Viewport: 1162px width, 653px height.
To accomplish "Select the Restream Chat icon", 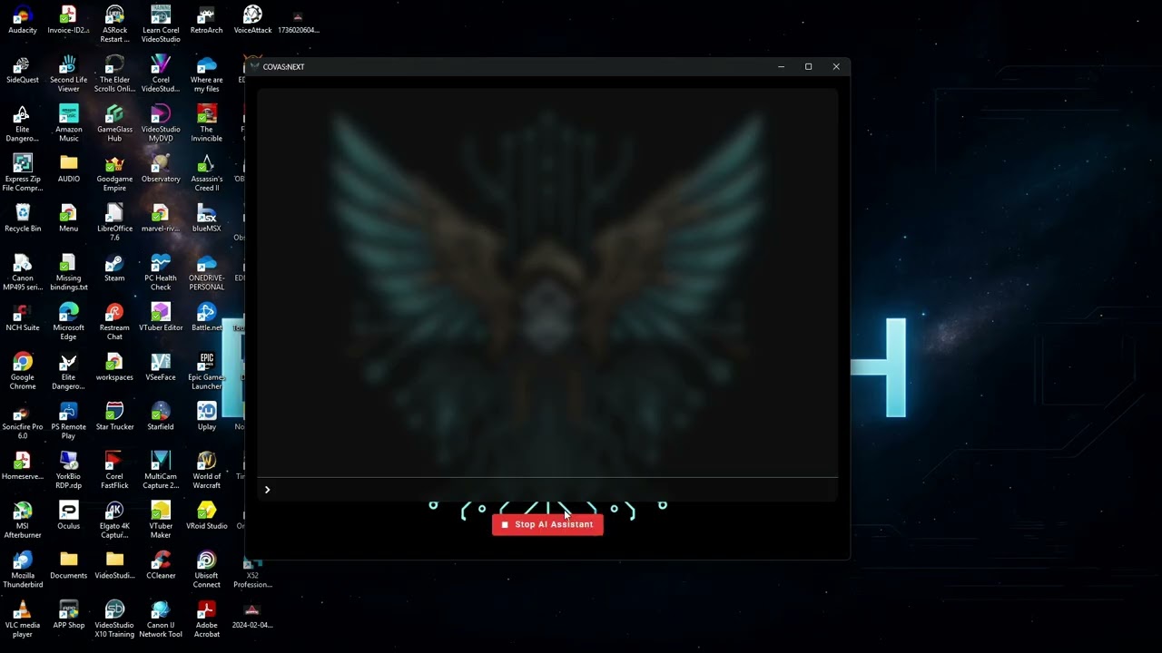I will click(114, 322).
